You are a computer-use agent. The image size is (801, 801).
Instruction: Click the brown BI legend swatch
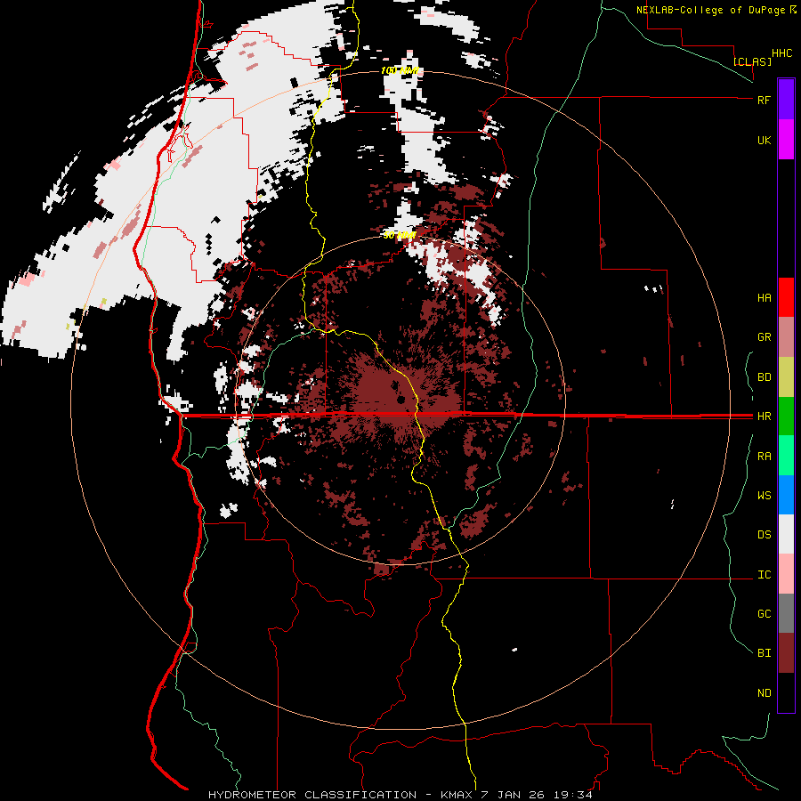(786, 653)
